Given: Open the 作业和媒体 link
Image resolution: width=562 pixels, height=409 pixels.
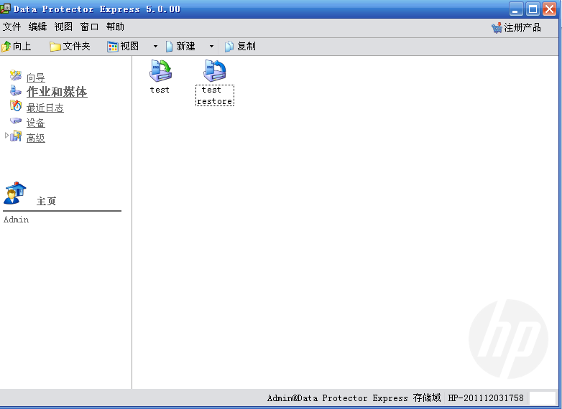Looking at the screenshot, I should 57,92.
